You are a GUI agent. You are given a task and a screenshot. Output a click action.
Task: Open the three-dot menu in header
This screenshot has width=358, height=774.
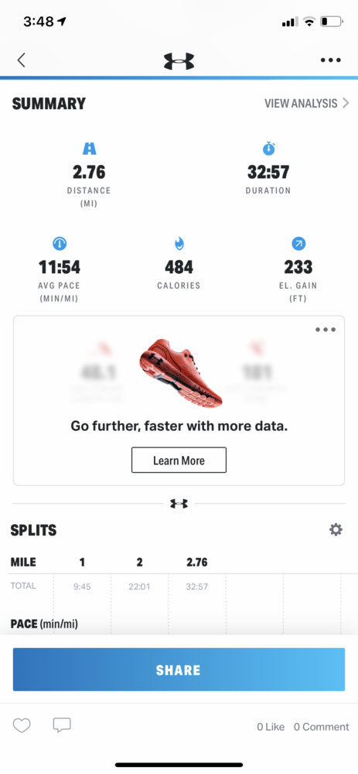(330, 60)
